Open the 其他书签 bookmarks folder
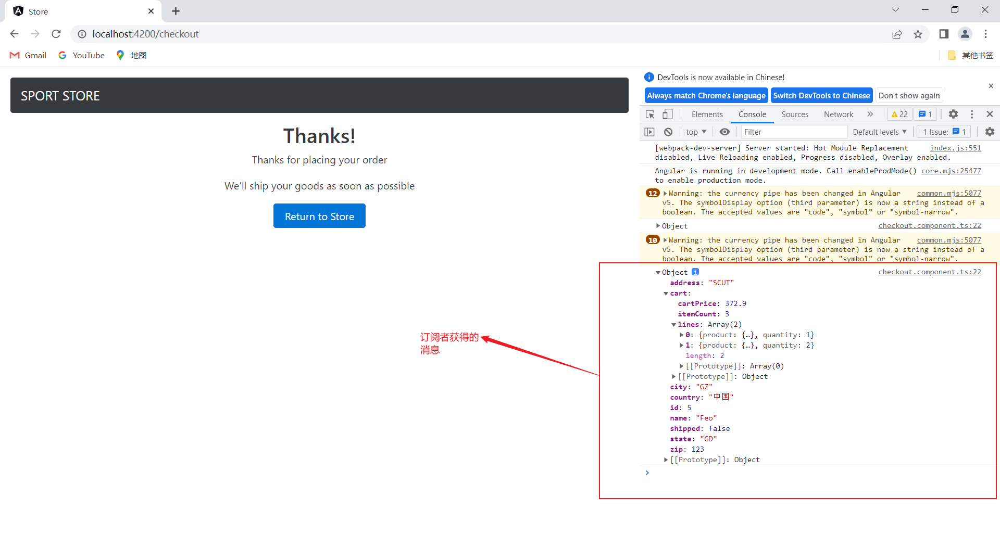This screenshot has height=535, width=1000. [971, 55]
